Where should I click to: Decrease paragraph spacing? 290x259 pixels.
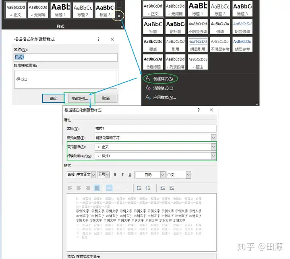point(148,188)
